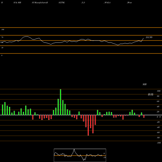162x162 pixels.
Task: Click the RSI axis label 0
Action: (x=2, y=55)
